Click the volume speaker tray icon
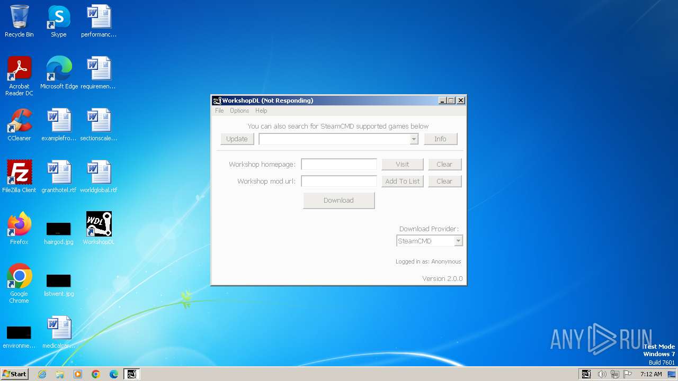The width and height of the screenshot is (678, 381). coord(602,374)
